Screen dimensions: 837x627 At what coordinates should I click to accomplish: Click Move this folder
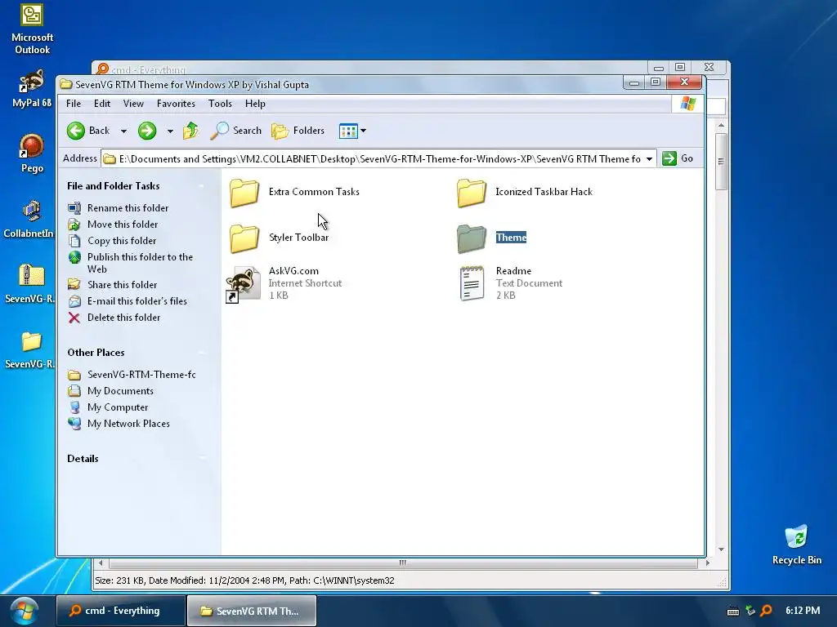(x=123, y=225)
